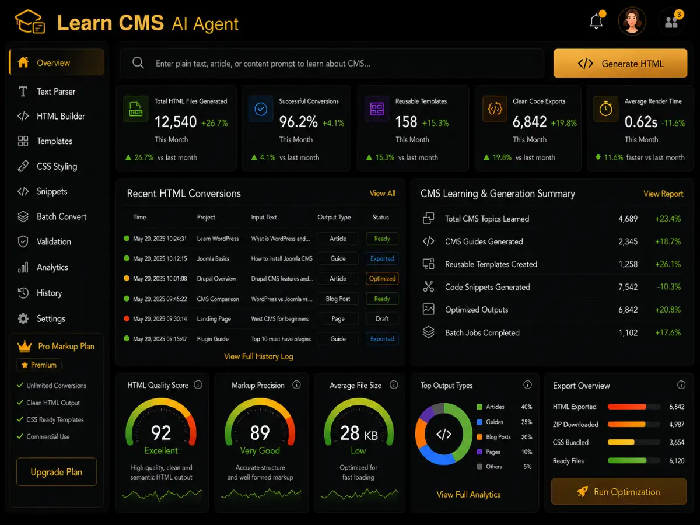Viewport: 700px width, 525px height.
Task: Click the Reusable Templates card icon
Action: coord(377,109)
